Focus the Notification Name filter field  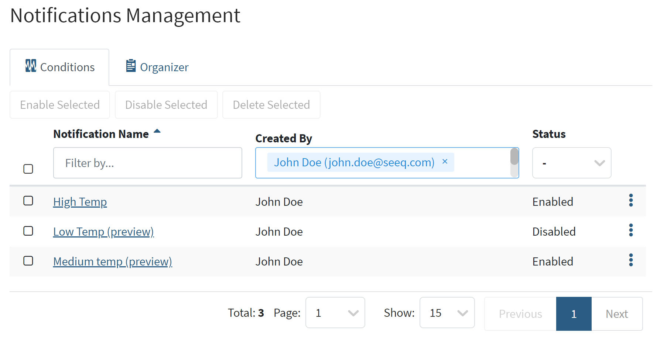pyautogui.click(x=147, y=163)
